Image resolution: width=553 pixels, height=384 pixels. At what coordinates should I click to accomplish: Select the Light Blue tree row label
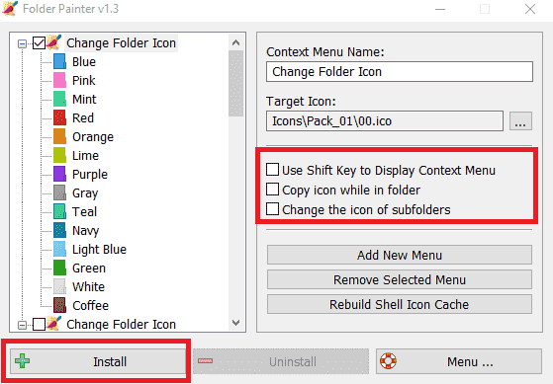99,249
